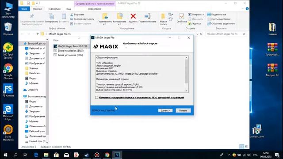Click the Explorer Up arrow navigation button
Image resolution: width=283 pixels, height=159 pixels.
[x=38, y=34]
